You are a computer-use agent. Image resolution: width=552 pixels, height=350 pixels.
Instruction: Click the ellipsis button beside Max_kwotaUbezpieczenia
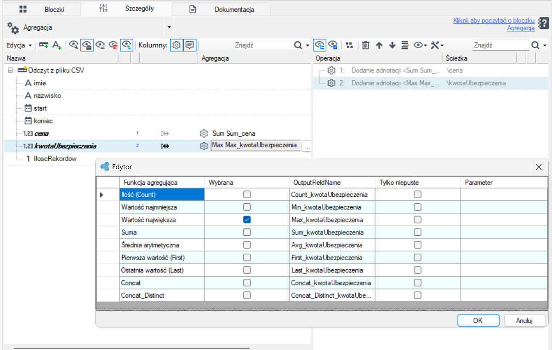point(307,147)
